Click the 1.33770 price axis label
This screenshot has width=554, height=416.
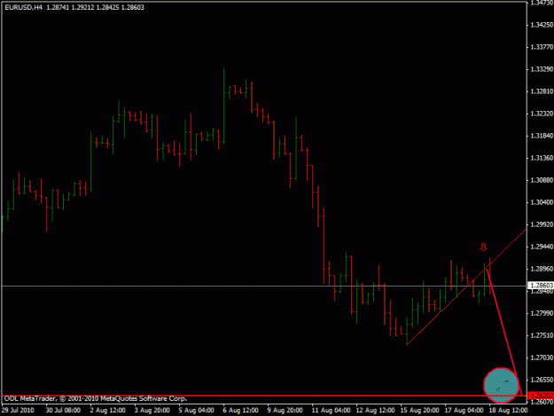click(542, 47)
